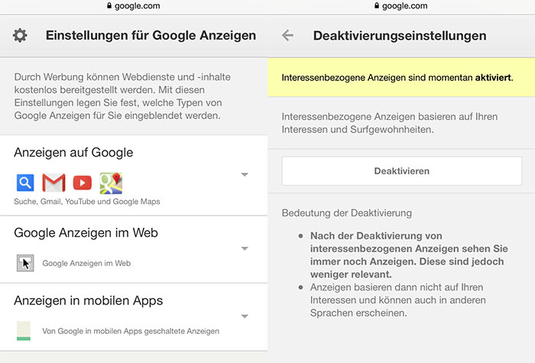Click the cursor icon for web ads
The width and height of the screenshot is (535, 363).
coord(25,263)
